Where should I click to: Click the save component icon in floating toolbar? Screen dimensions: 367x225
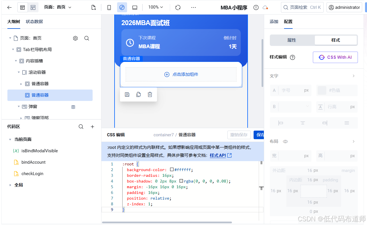pos(127,94)
